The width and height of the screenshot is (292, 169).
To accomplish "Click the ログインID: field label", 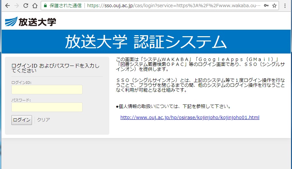I will tap(22, 83).
